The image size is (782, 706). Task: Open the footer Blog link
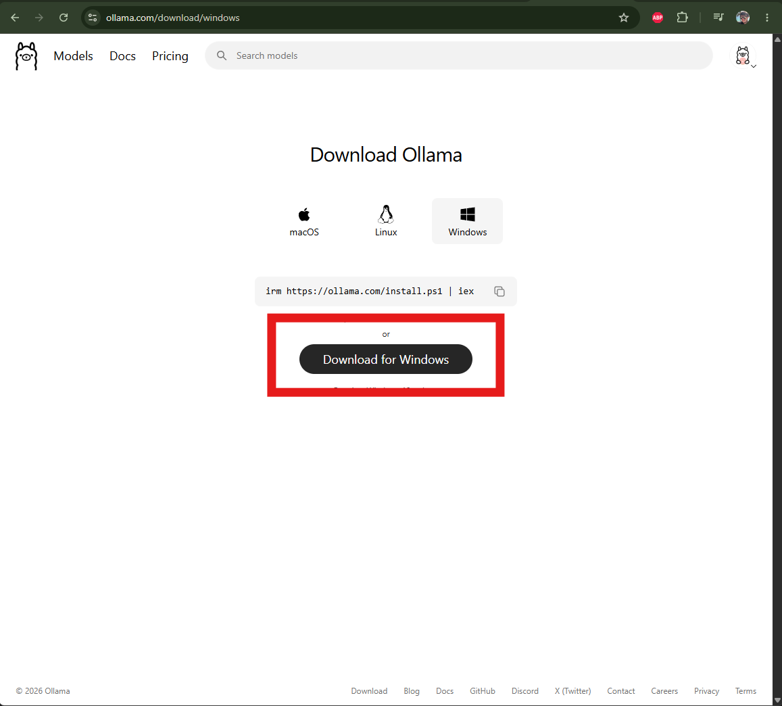[412, 691]
